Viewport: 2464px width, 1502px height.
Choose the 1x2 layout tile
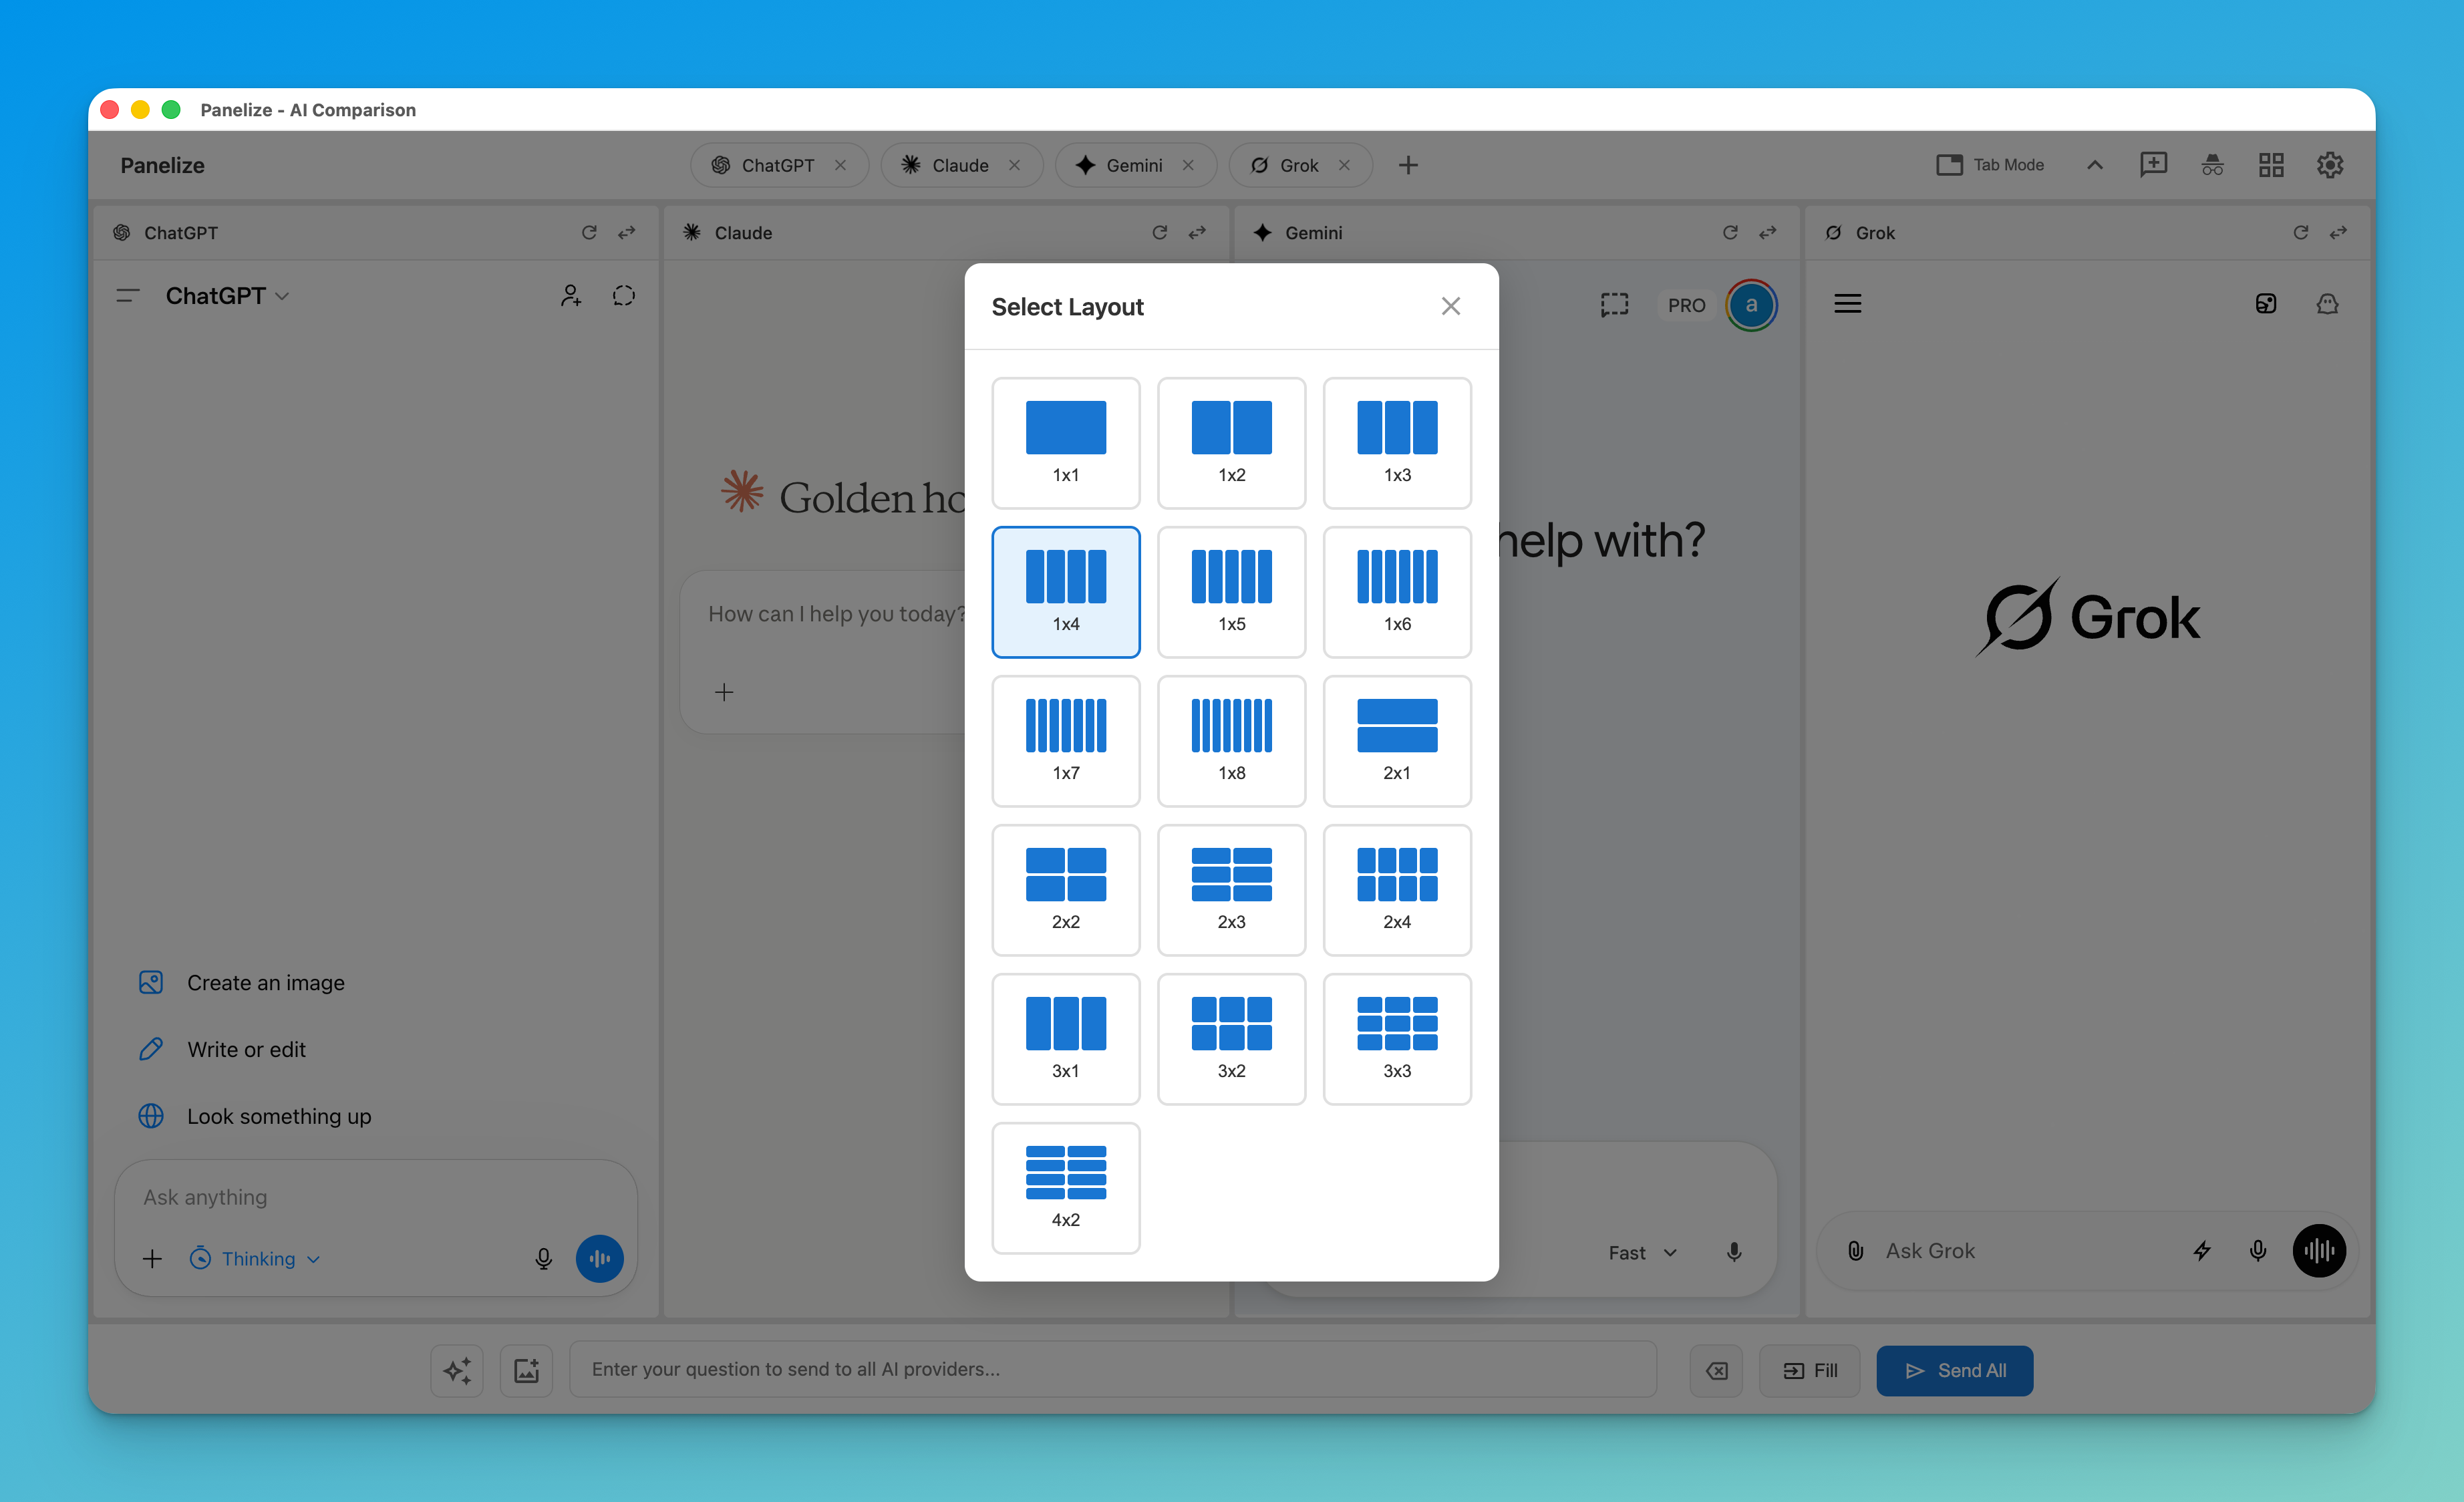click(1231, 442)
